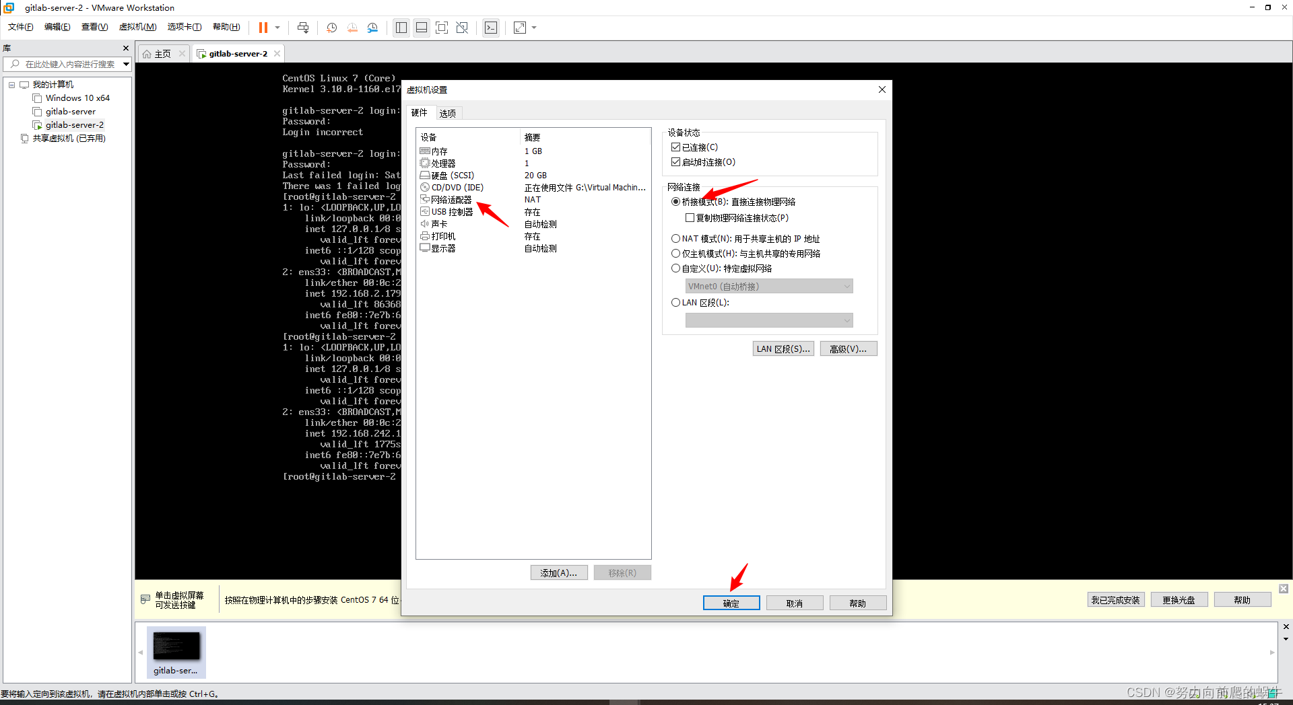
Task: Open the 虚拟机(M) menu
Action: point(137,27)
